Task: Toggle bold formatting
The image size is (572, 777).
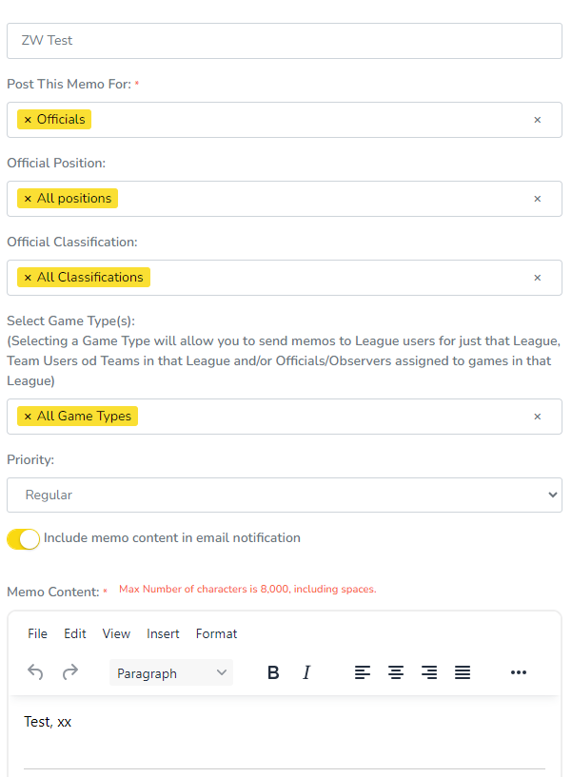Action: (x=273, y=672)
